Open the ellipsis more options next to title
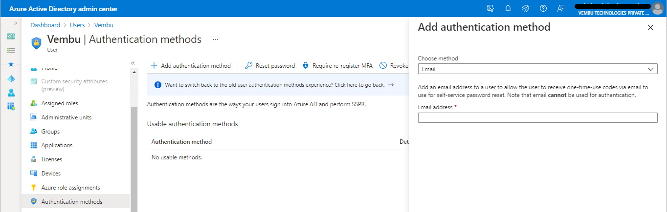The height and width of the screenshot is (212, 667). (215, 39)
